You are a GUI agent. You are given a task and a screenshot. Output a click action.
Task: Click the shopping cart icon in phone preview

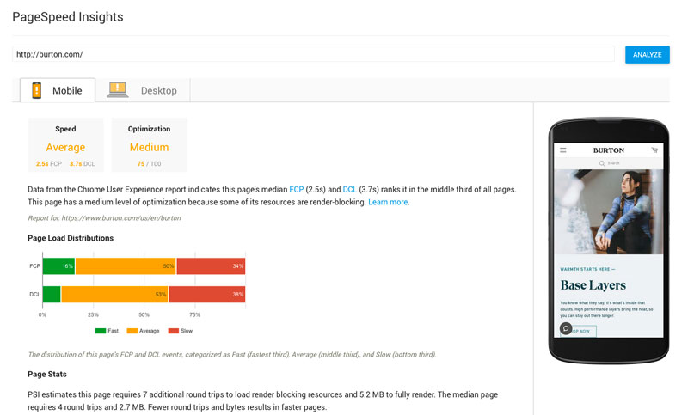point(654,150)
